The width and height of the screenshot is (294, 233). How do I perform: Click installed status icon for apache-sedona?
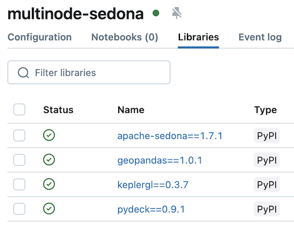49,135
